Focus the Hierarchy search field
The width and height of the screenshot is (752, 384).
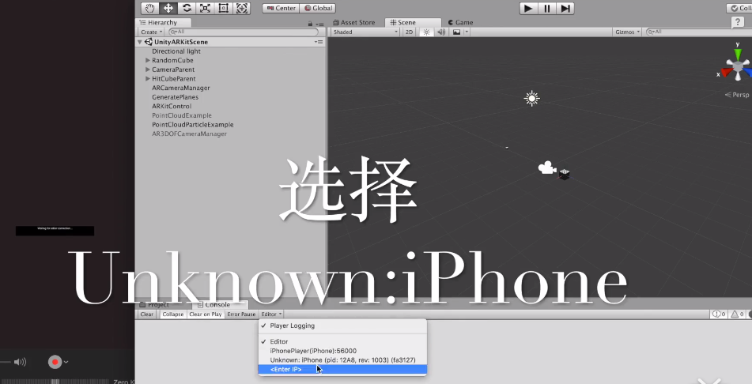244,32
